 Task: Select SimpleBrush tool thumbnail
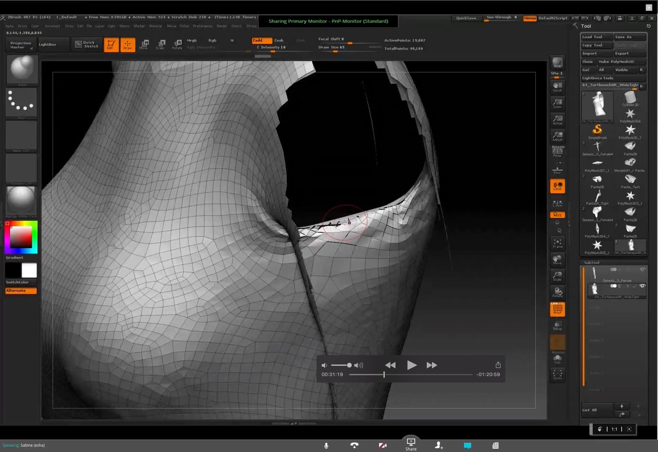[x=597, y=131]
